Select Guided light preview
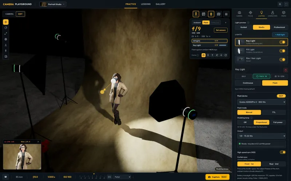This screenshot has width=291, height=181. click(x=243, y=27)
